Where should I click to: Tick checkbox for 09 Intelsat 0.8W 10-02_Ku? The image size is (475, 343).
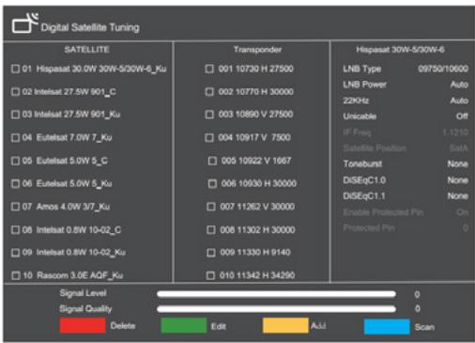click(x=15, y=253)
